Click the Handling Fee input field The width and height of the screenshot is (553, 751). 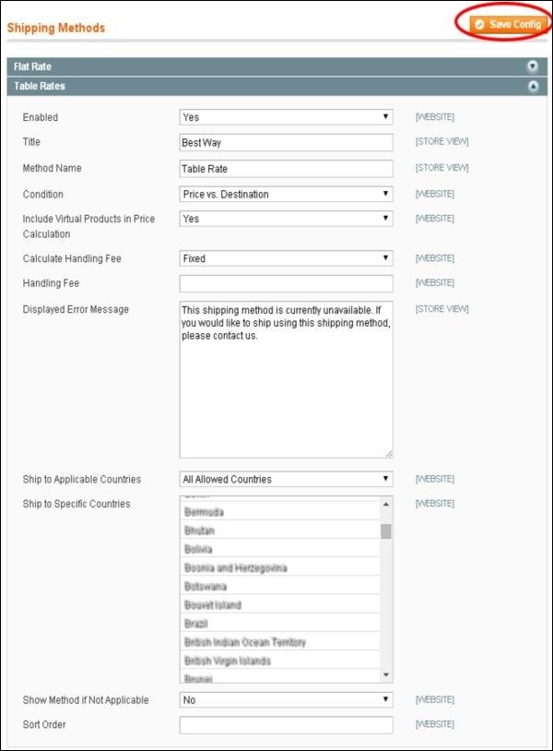(x=286, y=282)
